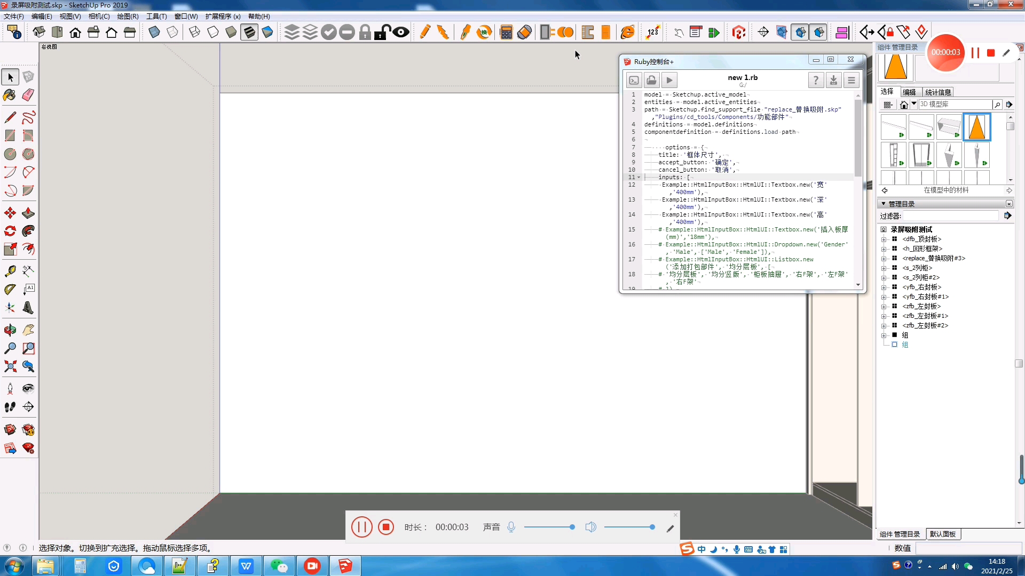Switch to the 统计信息 tab
1025x576 pixels.
(x=938, y=92)
